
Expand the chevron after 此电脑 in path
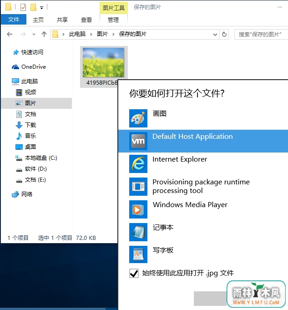pyautogui.click(x=91, y=35)
